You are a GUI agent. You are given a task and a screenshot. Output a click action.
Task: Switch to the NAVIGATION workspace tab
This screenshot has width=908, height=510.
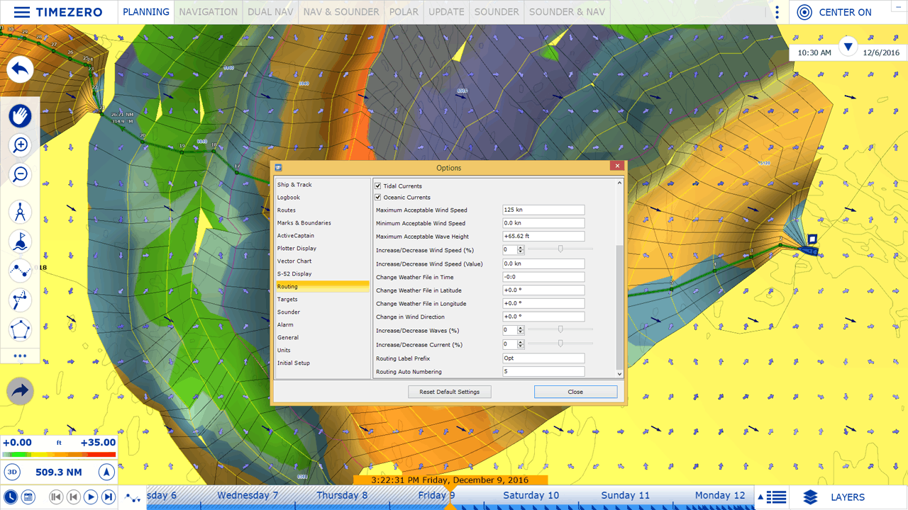click(208, 12)
